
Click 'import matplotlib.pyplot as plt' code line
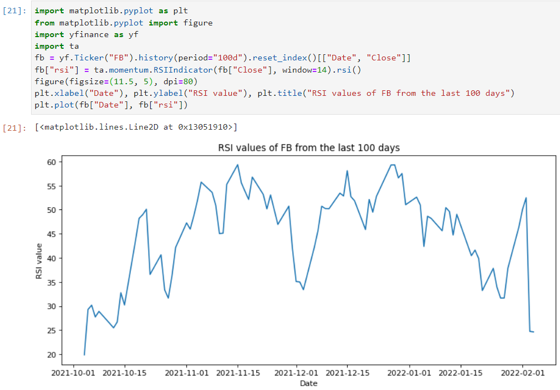click(x=111, y=11)
